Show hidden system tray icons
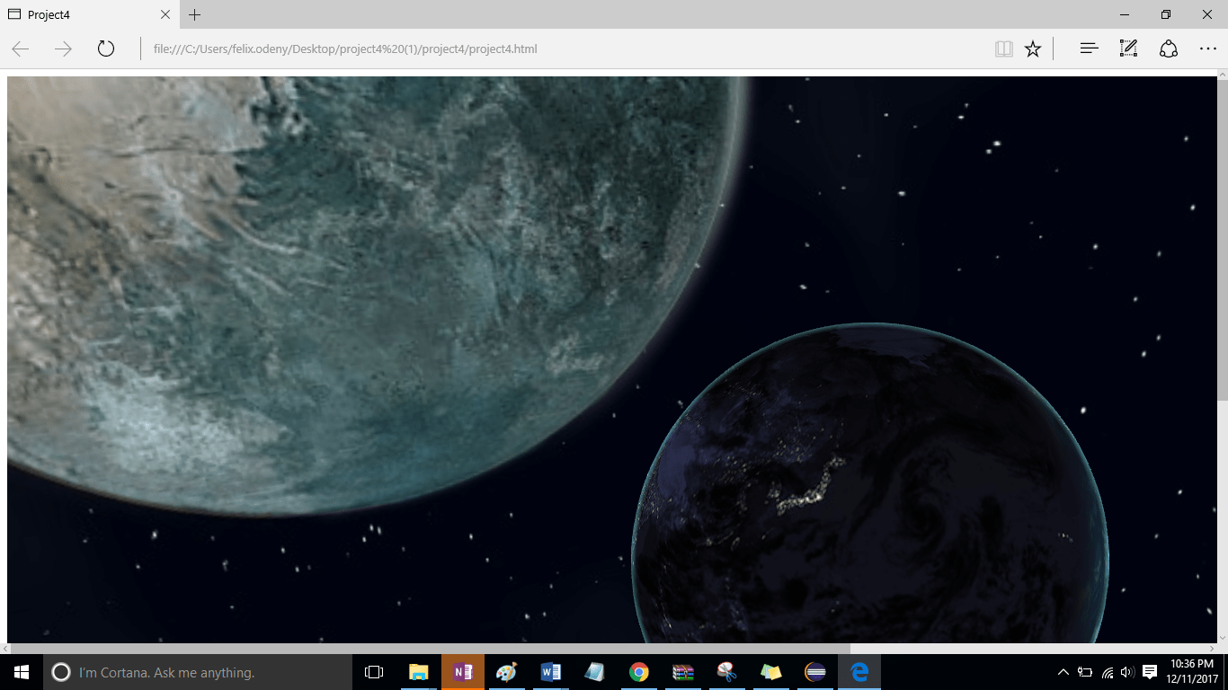This screenshot has width=1228, height=690. 1063,672
